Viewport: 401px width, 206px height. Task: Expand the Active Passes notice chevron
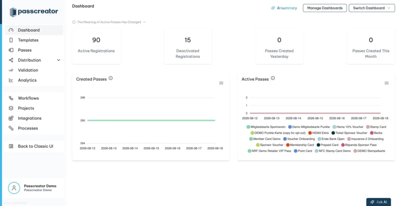point(144,22)
